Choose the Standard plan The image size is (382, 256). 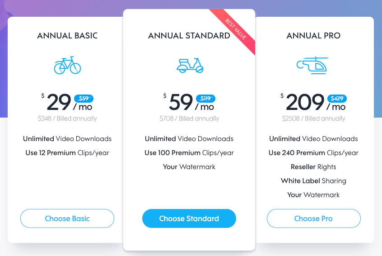point(189,218)
